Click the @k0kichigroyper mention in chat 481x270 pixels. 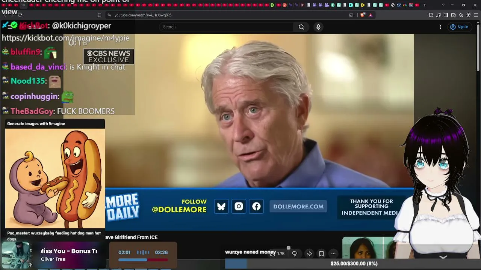[82, 25]
